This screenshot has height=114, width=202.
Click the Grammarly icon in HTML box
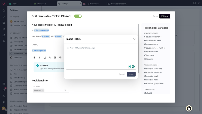tap(133, 66)
